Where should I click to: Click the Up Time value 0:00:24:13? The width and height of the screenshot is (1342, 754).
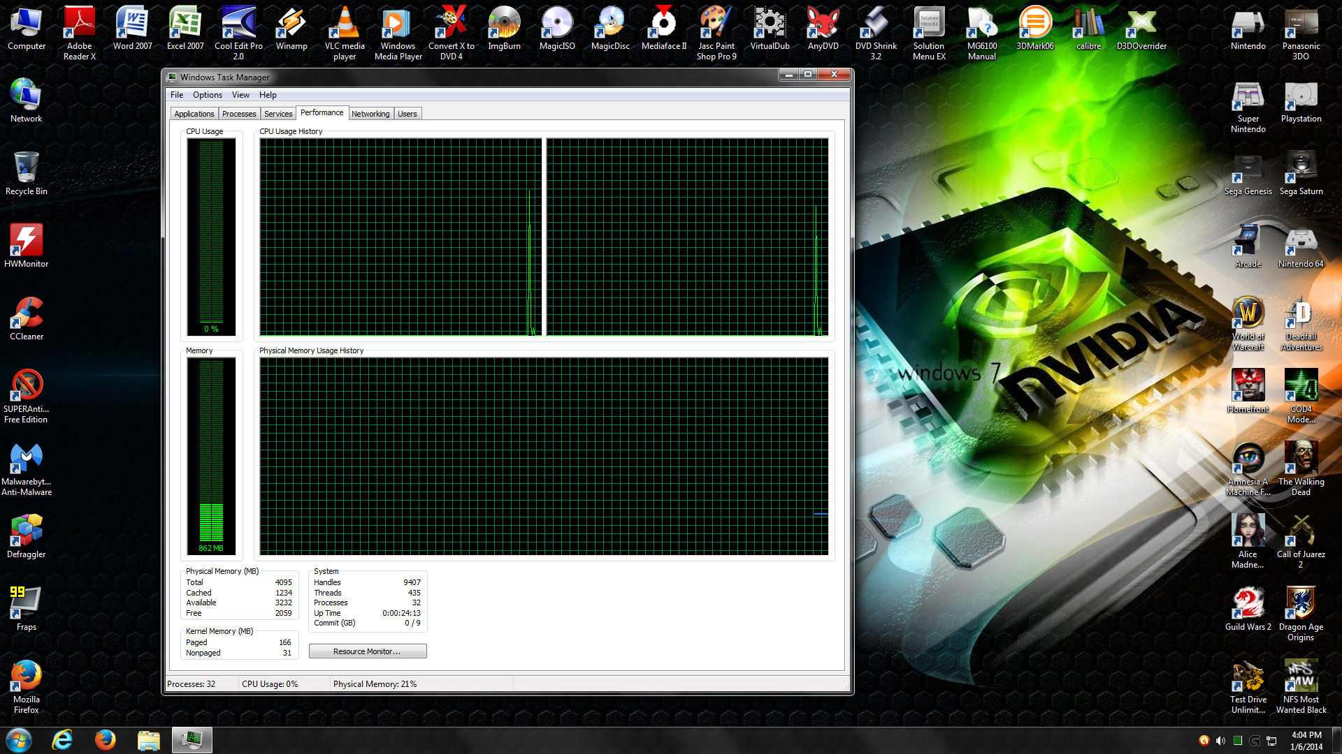pos(401,613)
